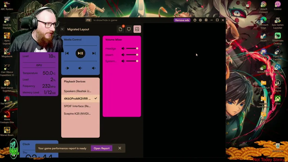Select 4K60ProMK2VRR playback device

click(x=80, y=99)
